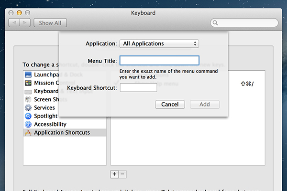This screenshot has height=191, width=287.
Task: Select the shift-command-slash shortcut value
Action: pos(247,84)
